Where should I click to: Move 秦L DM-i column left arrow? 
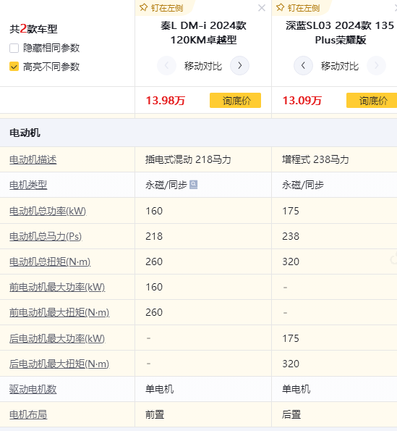[x=166, y=66]
